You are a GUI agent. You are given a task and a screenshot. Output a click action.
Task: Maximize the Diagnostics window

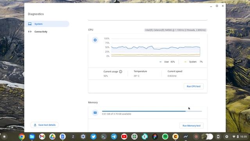point(217,6)
